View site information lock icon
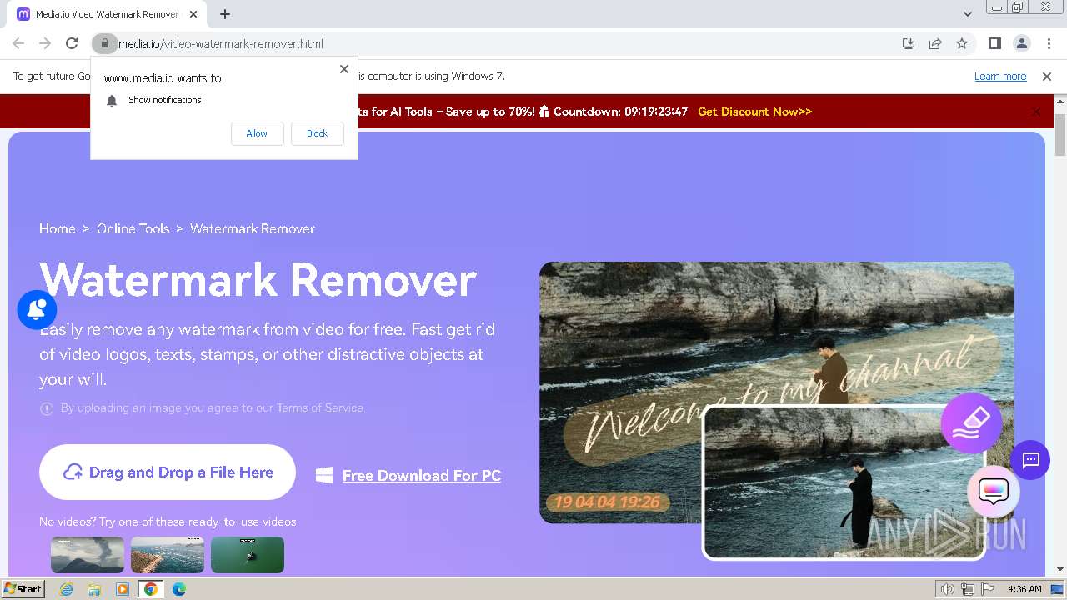The image size is (1067, 600). tap(104, 43)
